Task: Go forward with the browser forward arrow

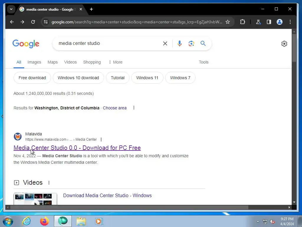Action: pos(22,22)
